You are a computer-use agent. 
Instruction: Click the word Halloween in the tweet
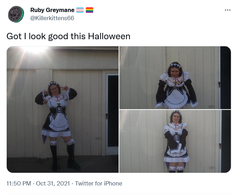click(x=109, y=36)
